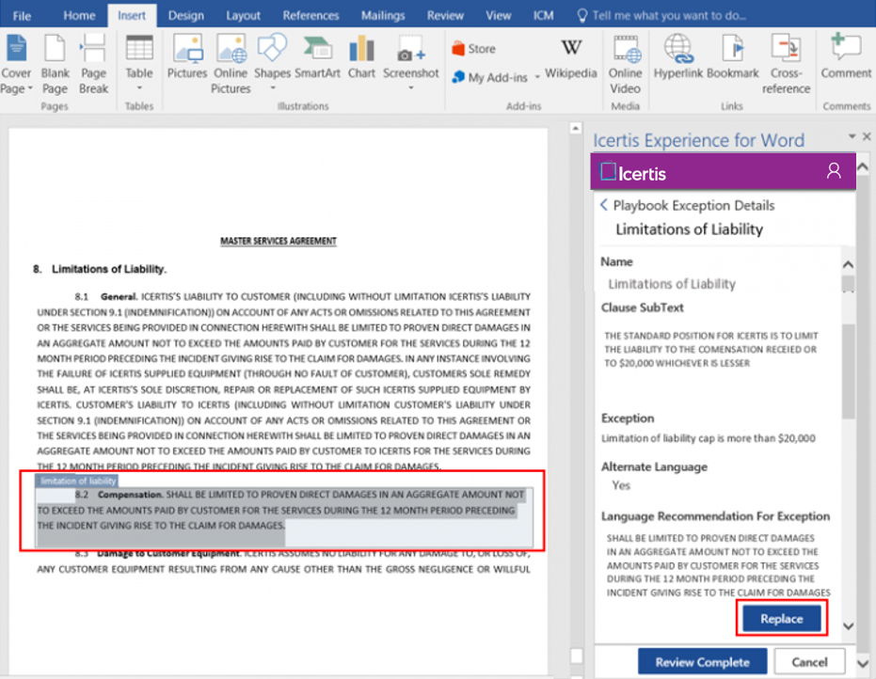Screen dimensions: 876x679
Task: Click the task pane scrollbar down arrow
Action: pyautogui.click(x=847, y=626)
